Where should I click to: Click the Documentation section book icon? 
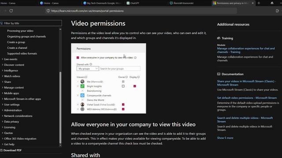click(219, 74)
